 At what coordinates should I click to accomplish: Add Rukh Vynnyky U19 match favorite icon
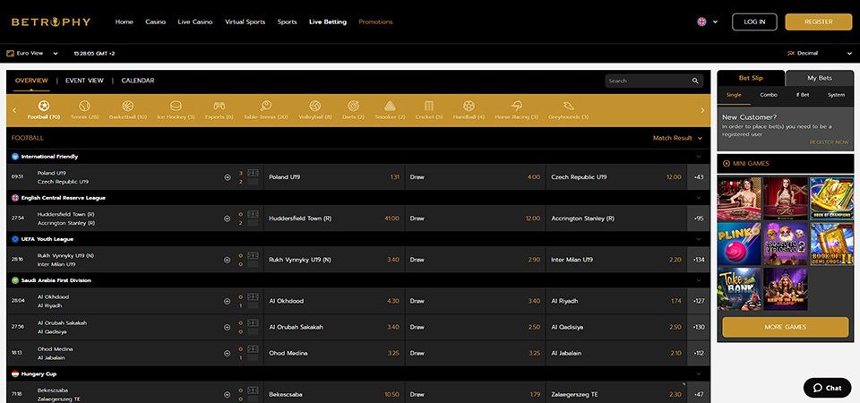click(227, 260)
